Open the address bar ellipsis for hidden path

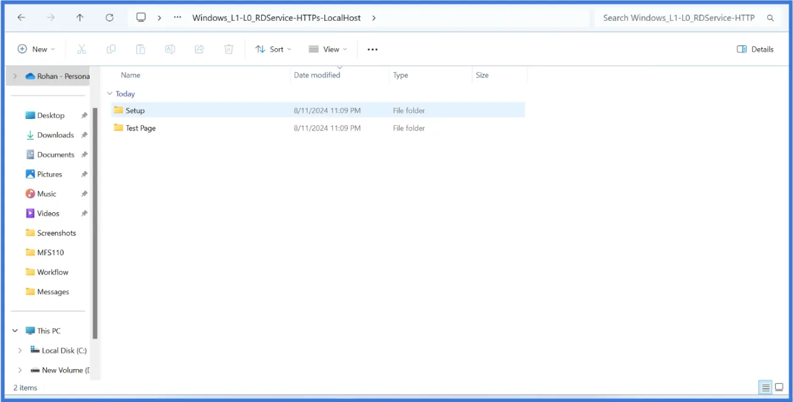pyautogui.click(x=178, y=18)
